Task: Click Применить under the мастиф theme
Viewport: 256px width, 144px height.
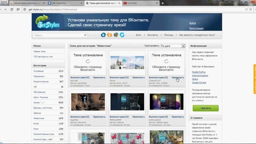Action: click(99, 78)
